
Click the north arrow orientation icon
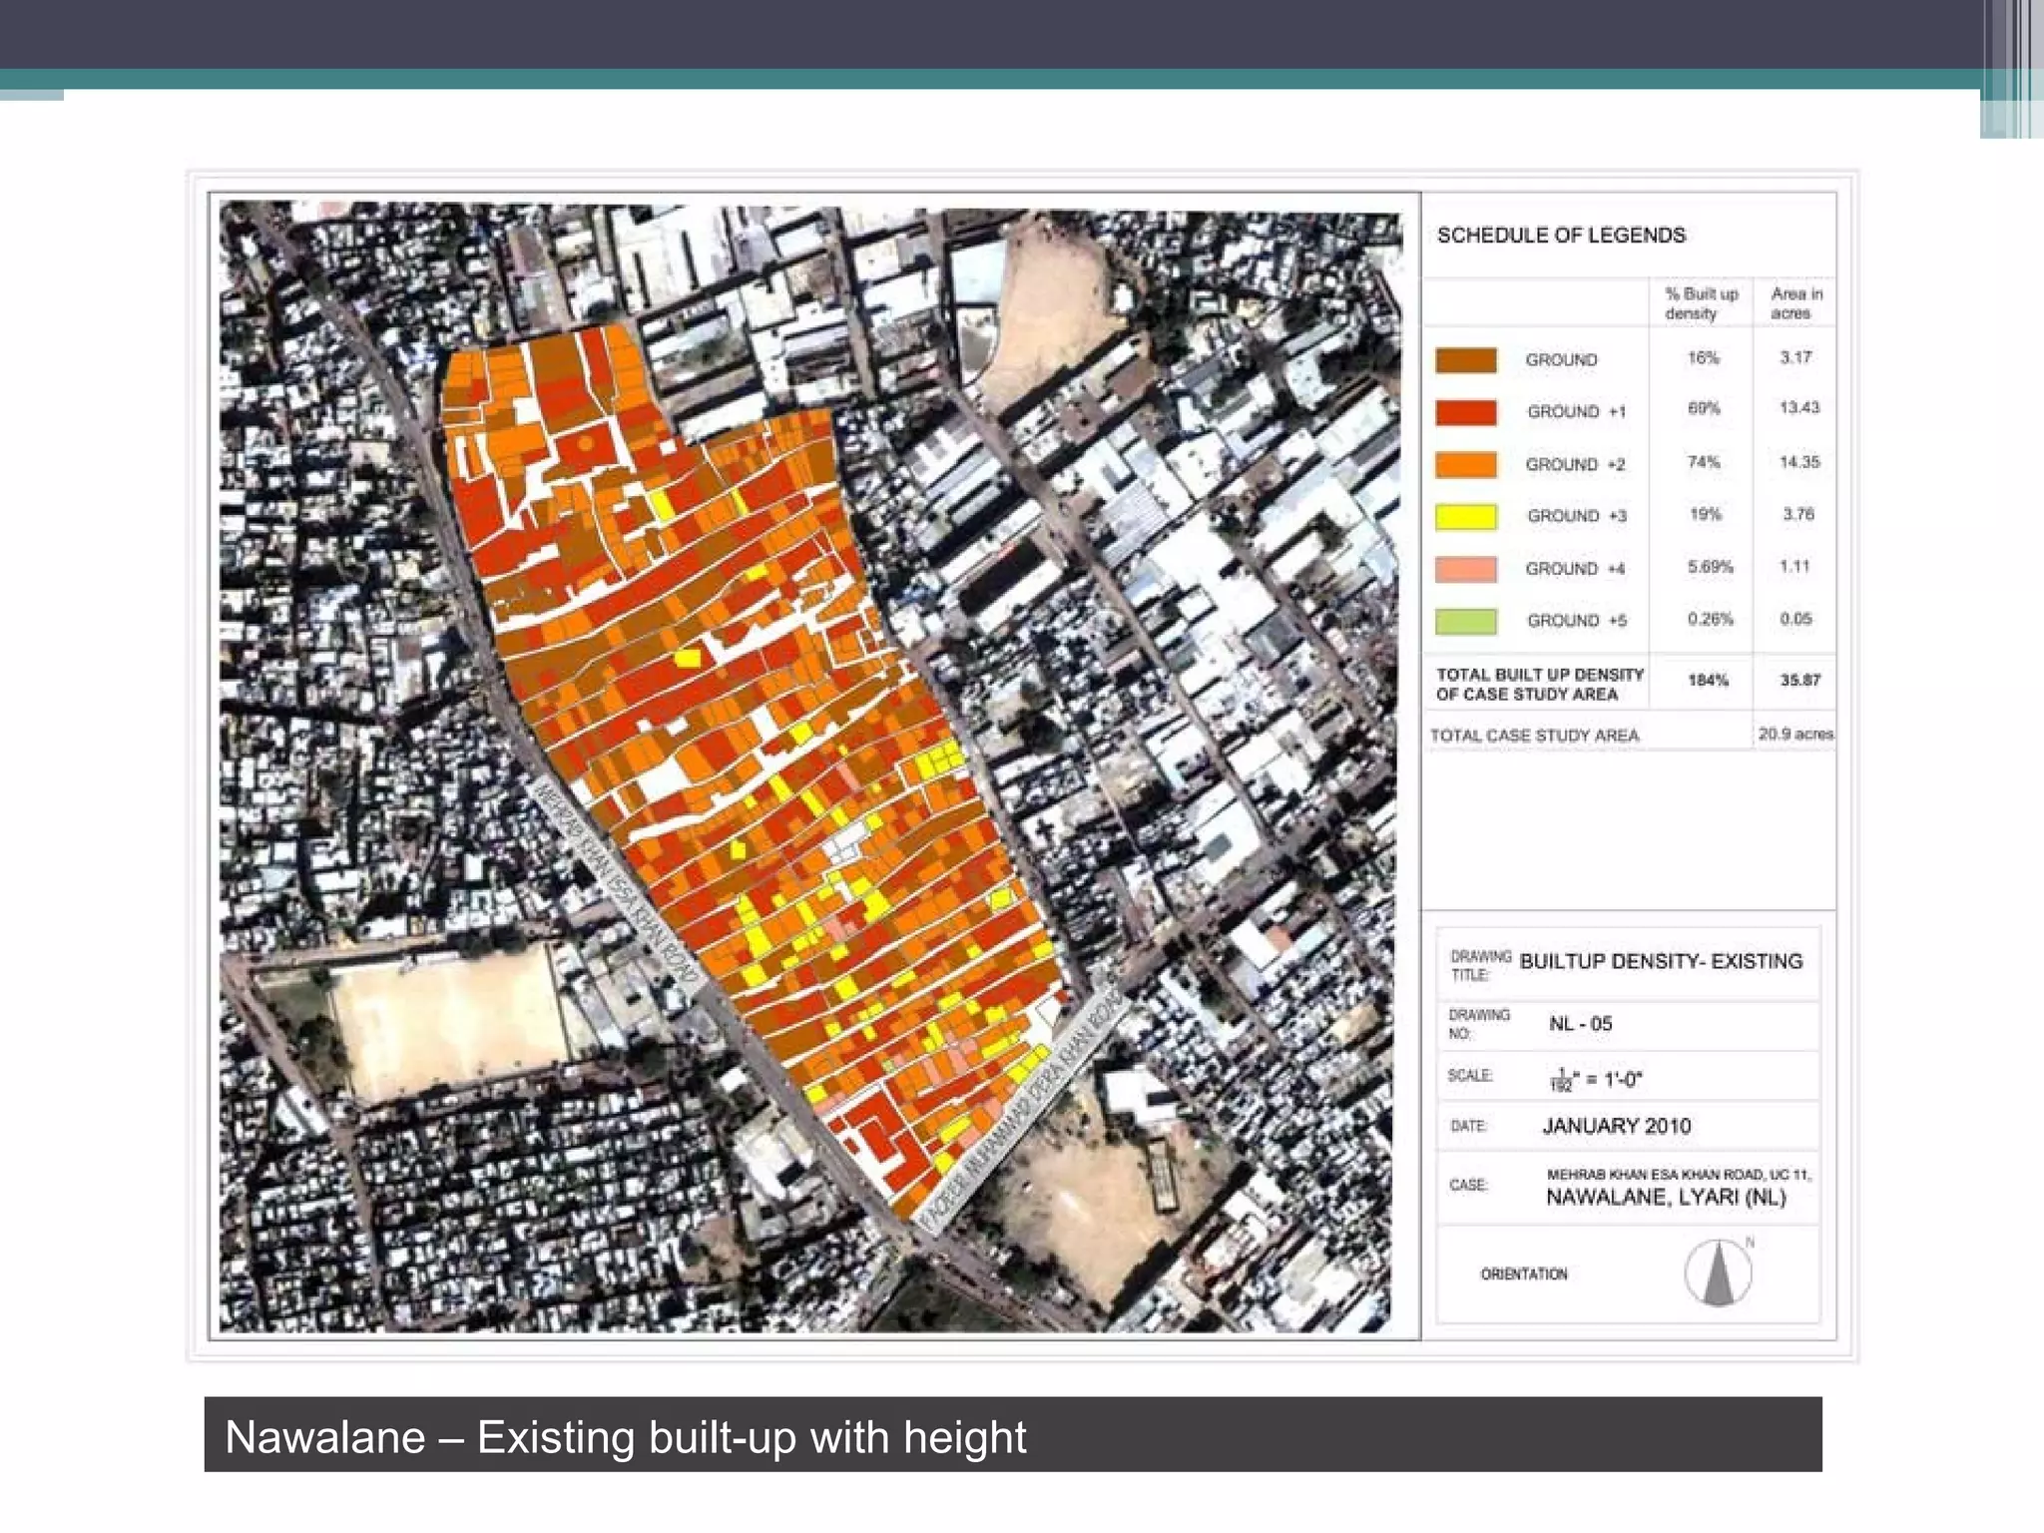[x=1717, y=1273]
